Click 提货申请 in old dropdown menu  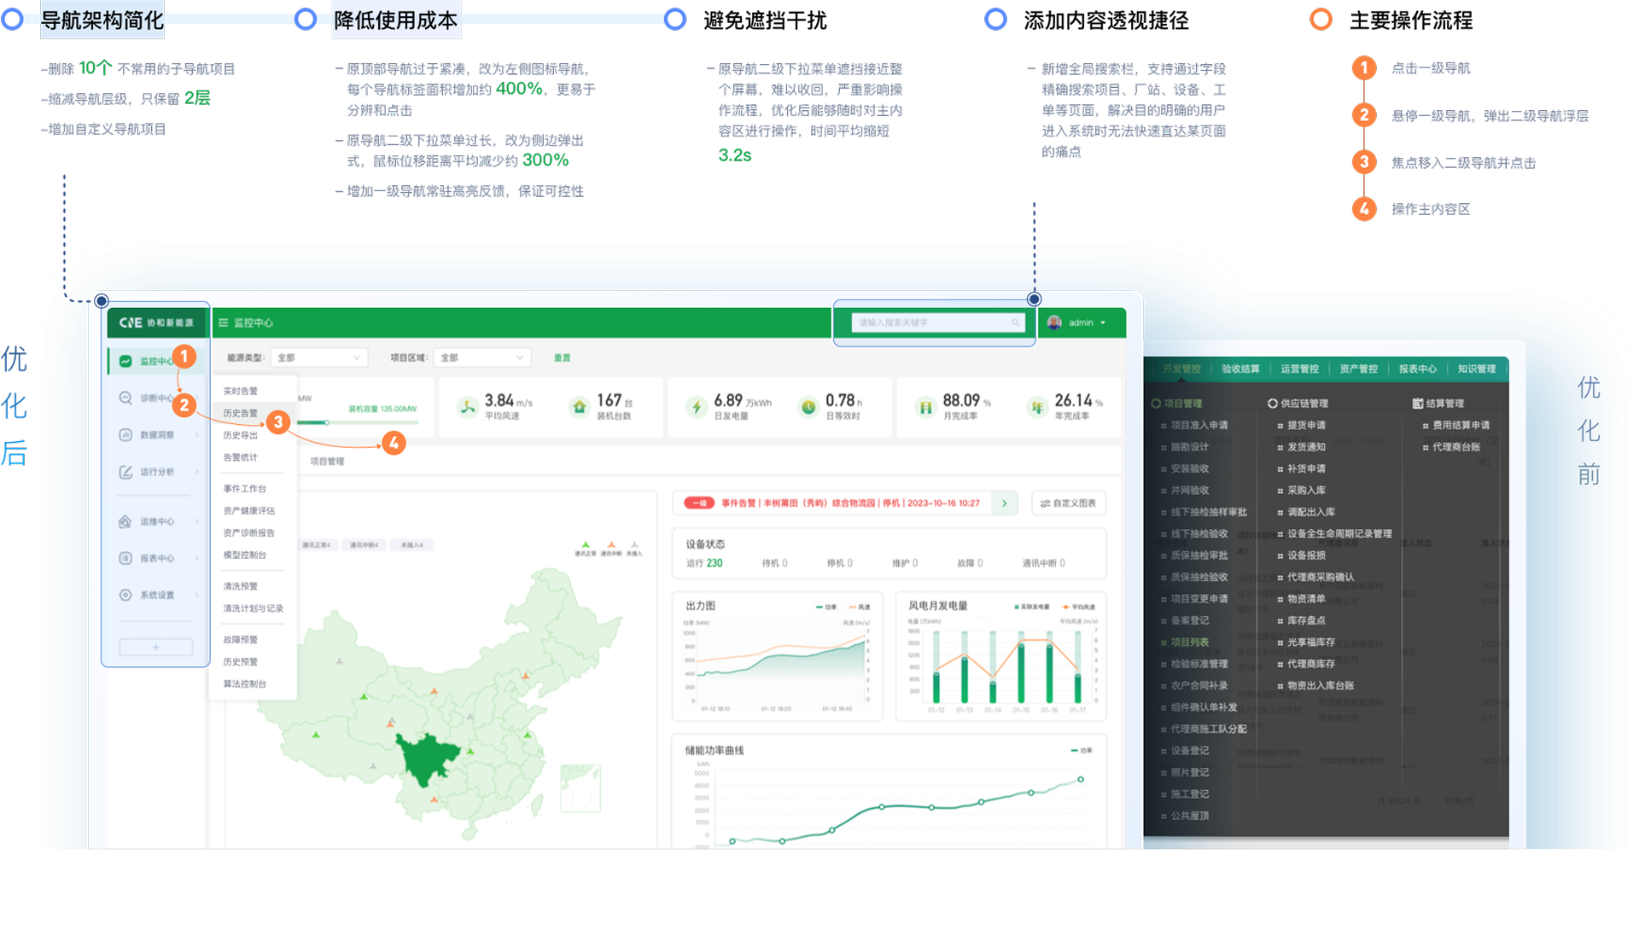coord(1306,425)
